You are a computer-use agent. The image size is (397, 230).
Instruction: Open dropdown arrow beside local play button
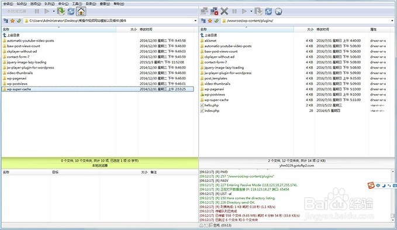point(54,11)
